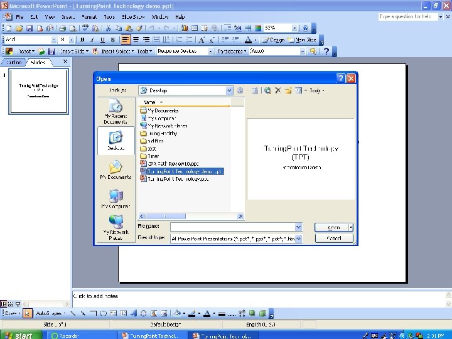Open the AutoShapes dropdown menu
Viewport: 452px width, 339px height.
coord(51,313)
